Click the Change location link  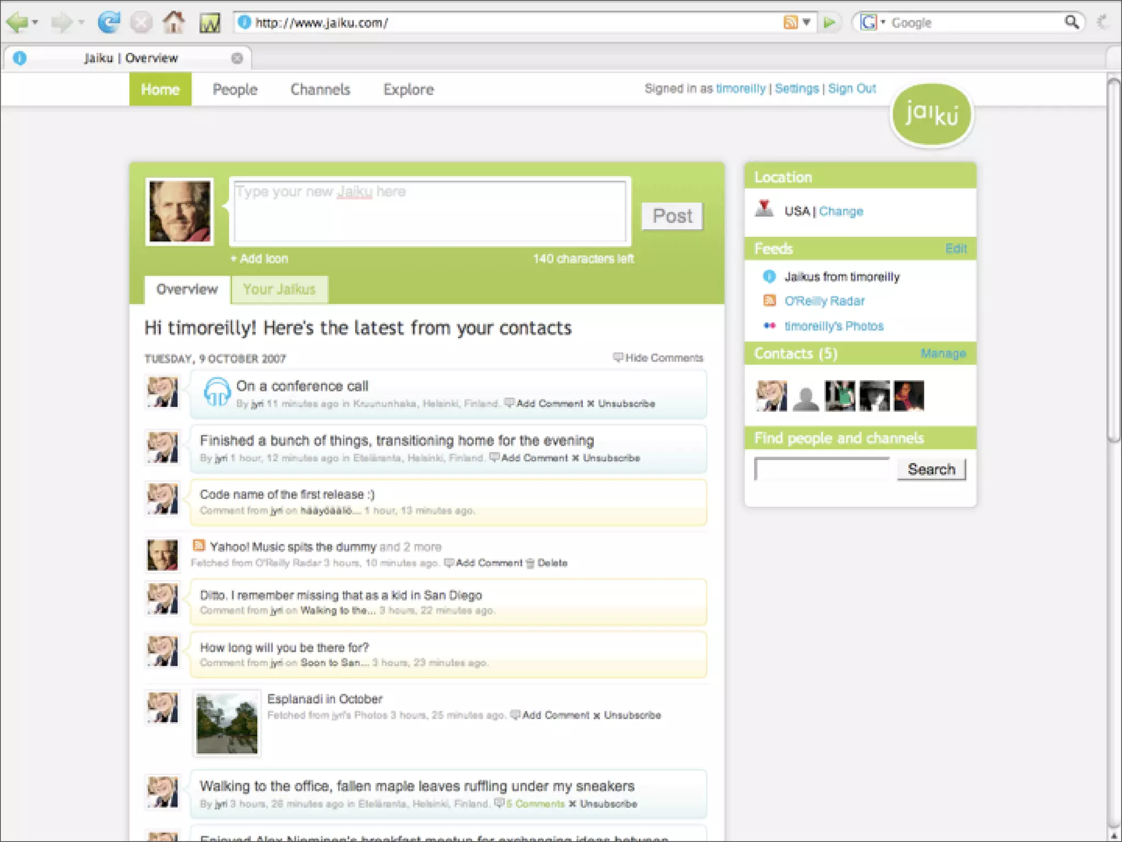coord(840,212)
